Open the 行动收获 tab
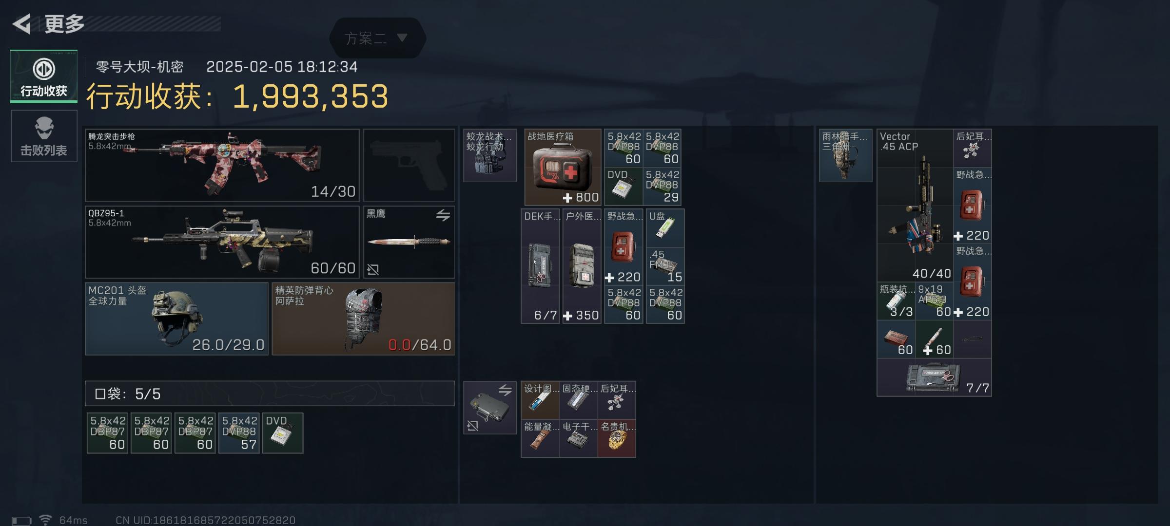Image resolution: width=1170 pixels, height=526 pixels. pos(44,76)
